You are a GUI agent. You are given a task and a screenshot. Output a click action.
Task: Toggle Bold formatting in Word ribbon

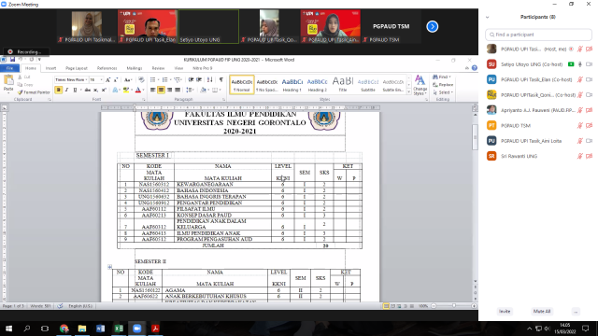coord(58,90)
